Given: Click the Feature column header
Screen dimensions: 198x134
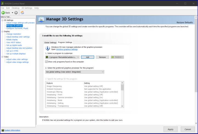Looking at the screenshot, I should point(64,83).
